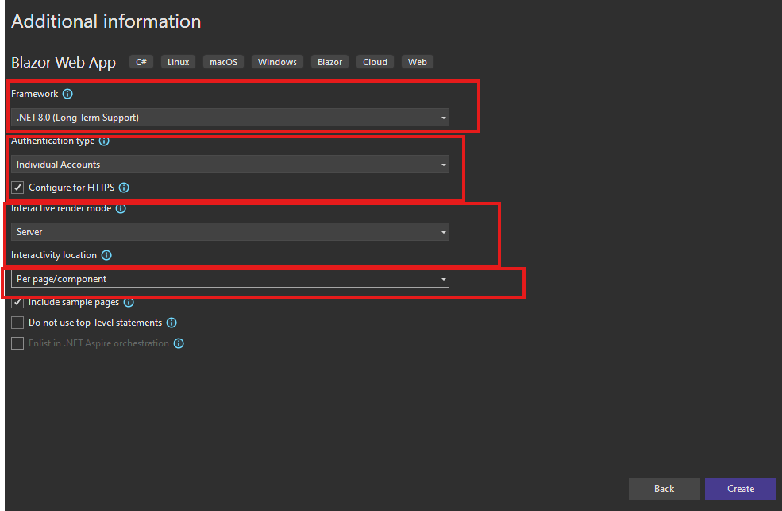Click the Additional information heading

[x=106, y=21]
